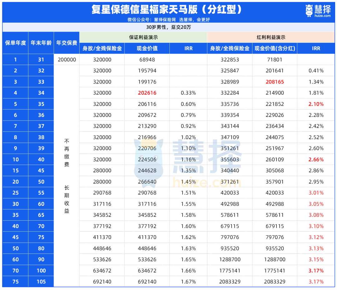This screenshot has width=337, height=290.
Task: Click the IRR header under 保证利益演示
Action: (x=188, y=48)
